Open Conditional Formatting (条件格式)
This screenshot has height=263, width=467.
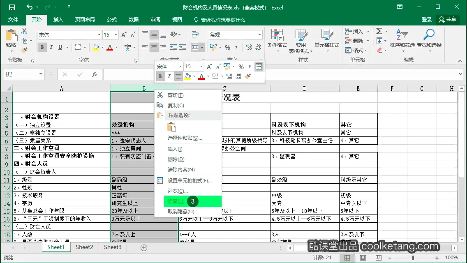[277, 42]
